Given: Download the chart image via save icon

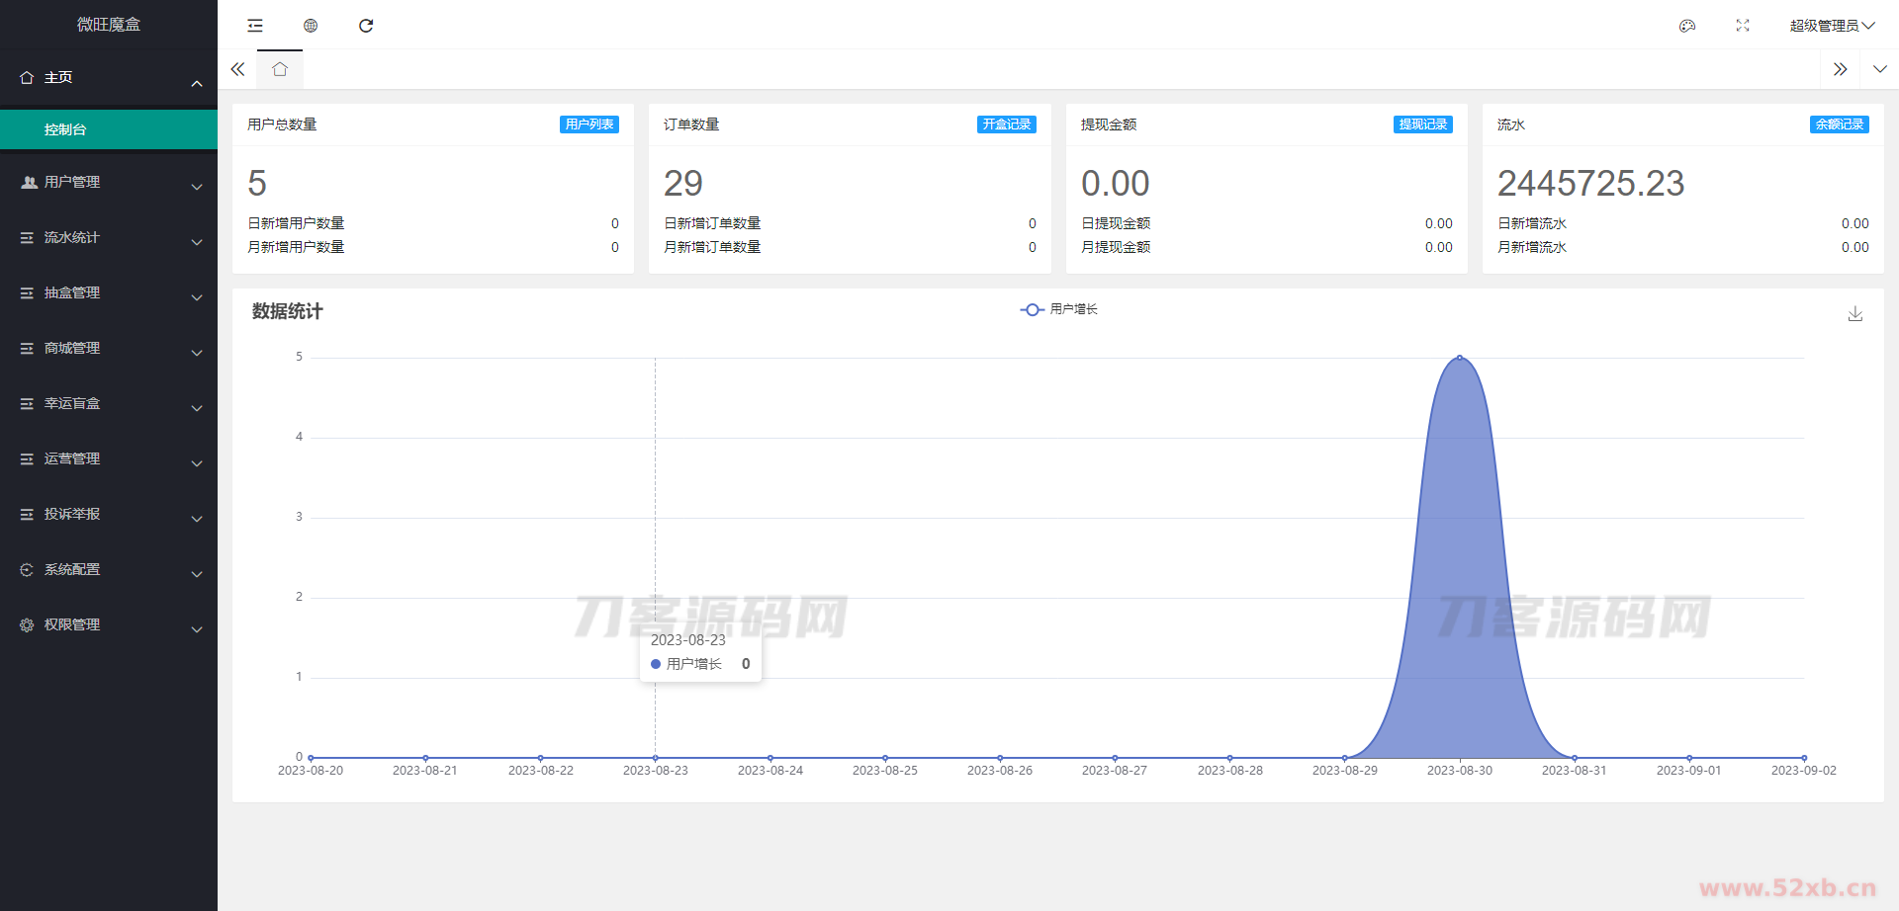Looking at the screenshot, I should pos(1855,314).
